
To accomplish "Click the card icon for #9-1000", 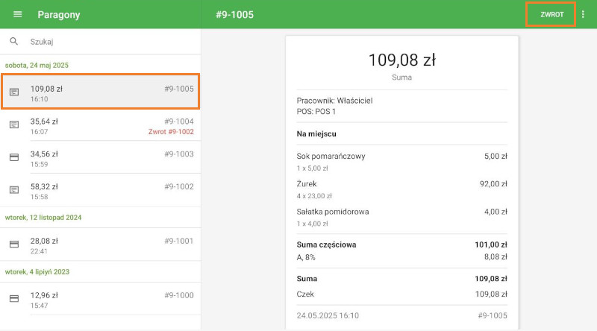I will pos(14,299).
